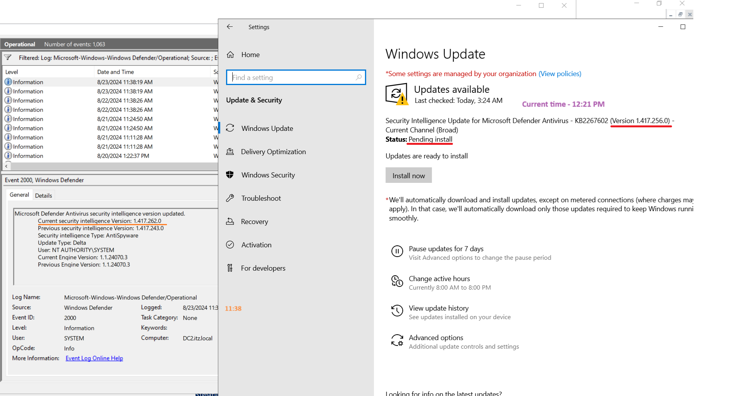The width and height of the screenshot is (747, 396).
Task: Click info icon of 8/20/2024 1:22:37 PM row
Action: click(8, 156)
